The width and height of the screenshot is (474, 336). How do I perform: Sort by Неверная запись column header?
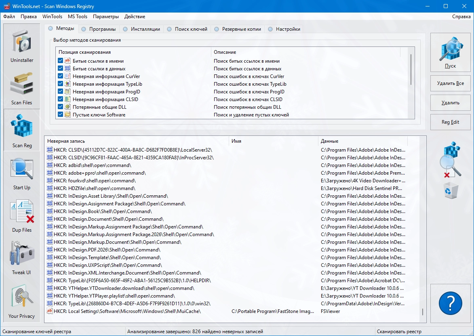[x=137, y=141]
